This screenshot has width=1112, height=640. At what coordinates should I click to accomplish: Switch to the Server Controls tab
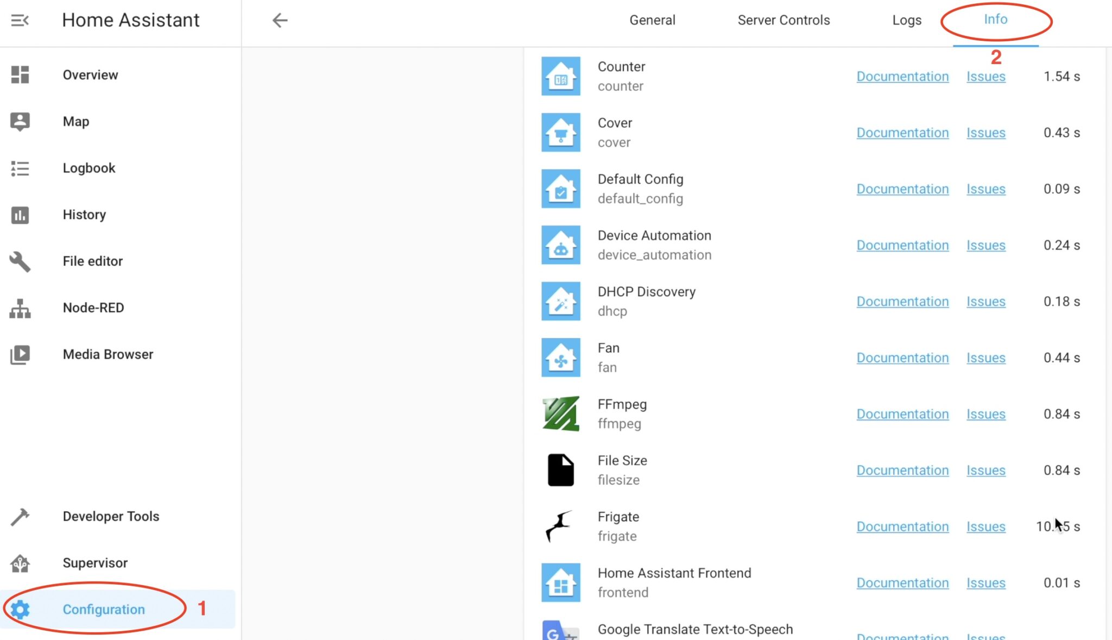[x=784, y=20]
